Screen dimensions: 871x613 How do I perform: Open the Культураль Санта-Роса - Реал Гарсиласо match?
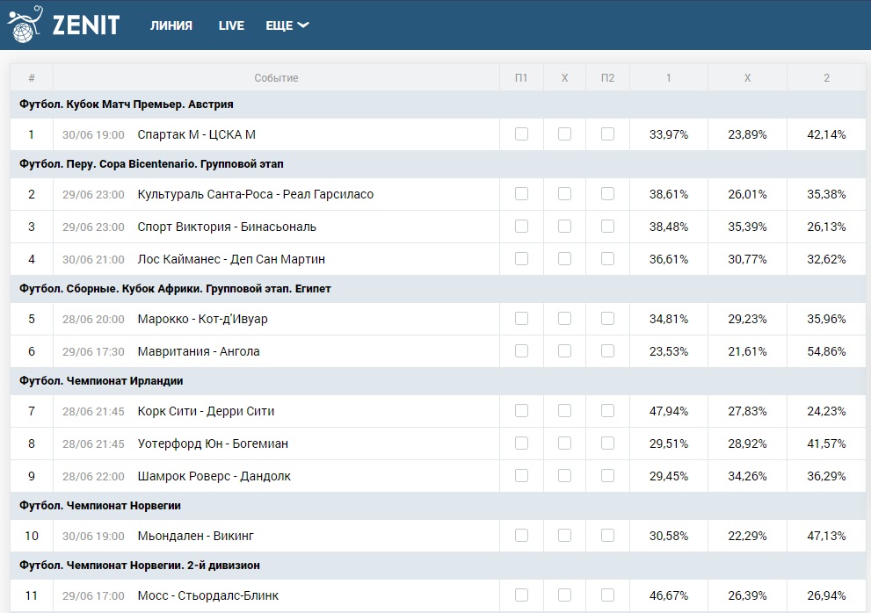255,194
